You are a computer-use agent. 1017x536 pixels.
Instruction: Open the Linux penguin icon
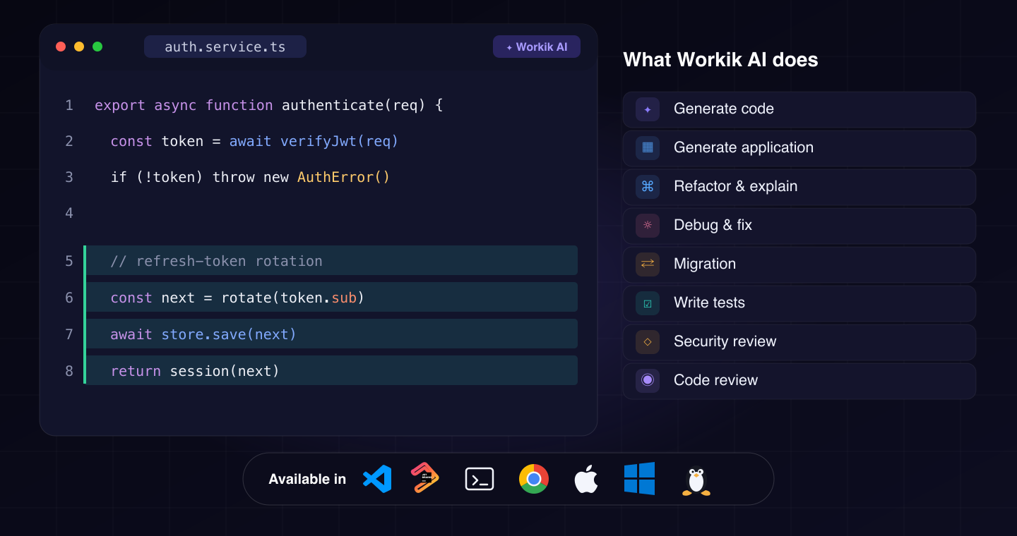pos(696,482)
